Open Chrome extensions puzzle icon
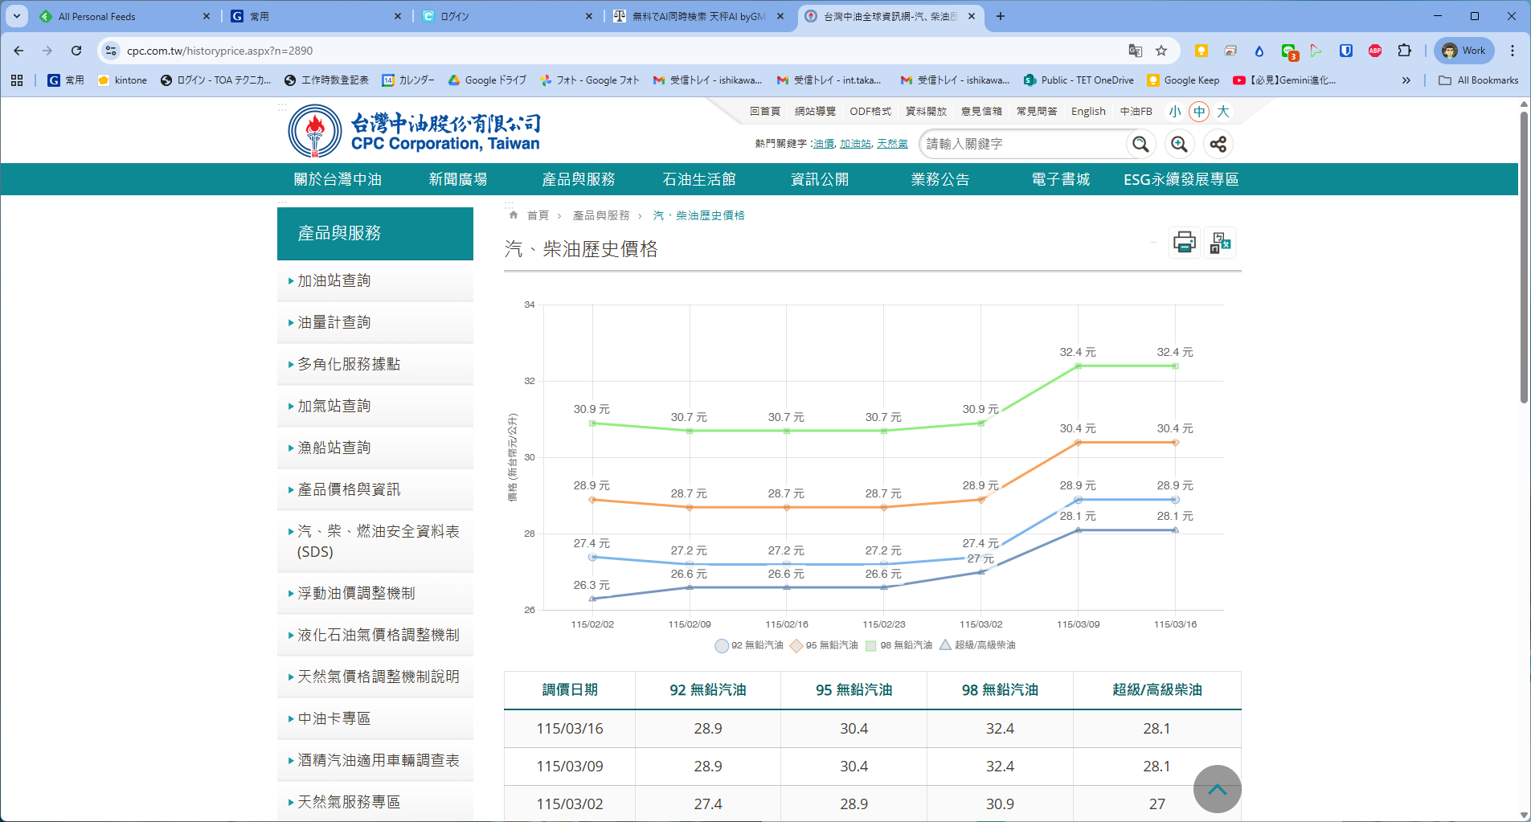 [1404, 51]
